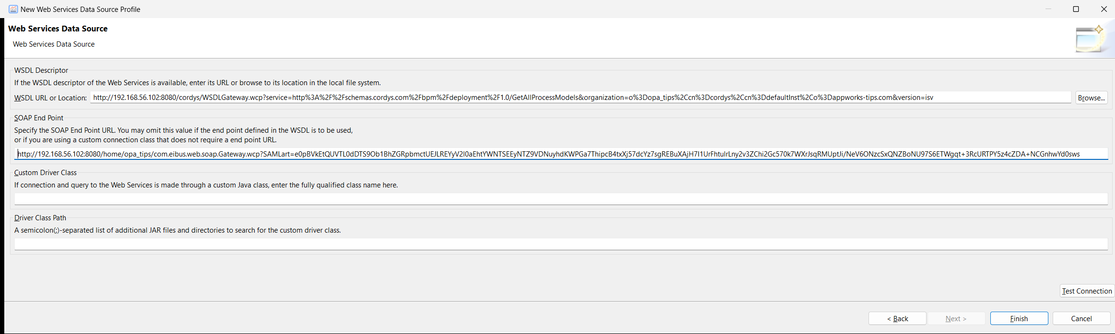This screenshot has width=1115, height=334.
Task: Click the Custom Driver Class input field
Action: [x=562, y=199]
